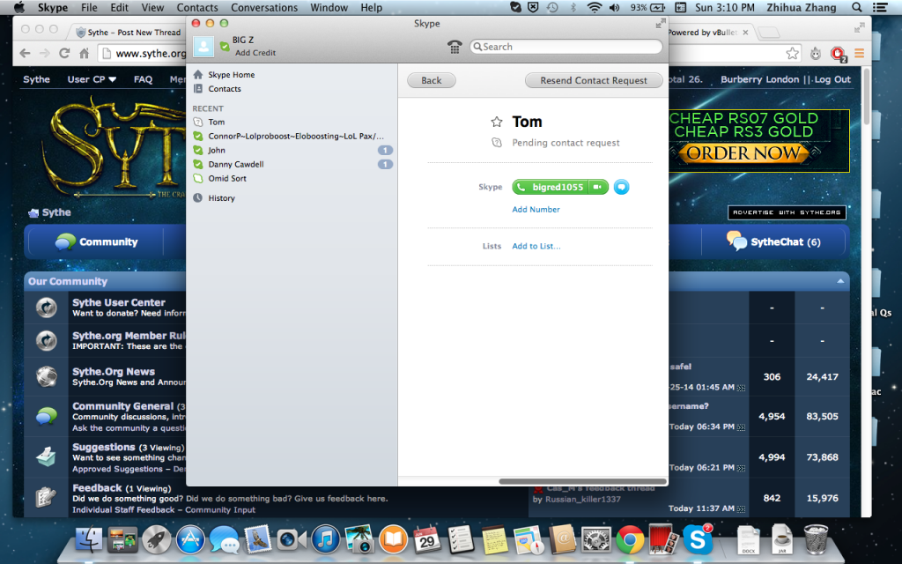Screen dimensions: 902x564
Task: Click the Add Number link
Action: pos(536,210)
